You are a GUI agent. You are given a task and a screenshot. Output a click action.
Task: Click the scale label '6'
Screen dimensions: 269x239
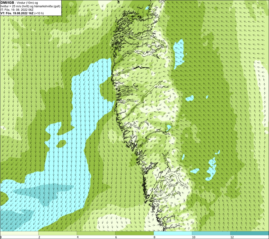[x=116, y=237]
